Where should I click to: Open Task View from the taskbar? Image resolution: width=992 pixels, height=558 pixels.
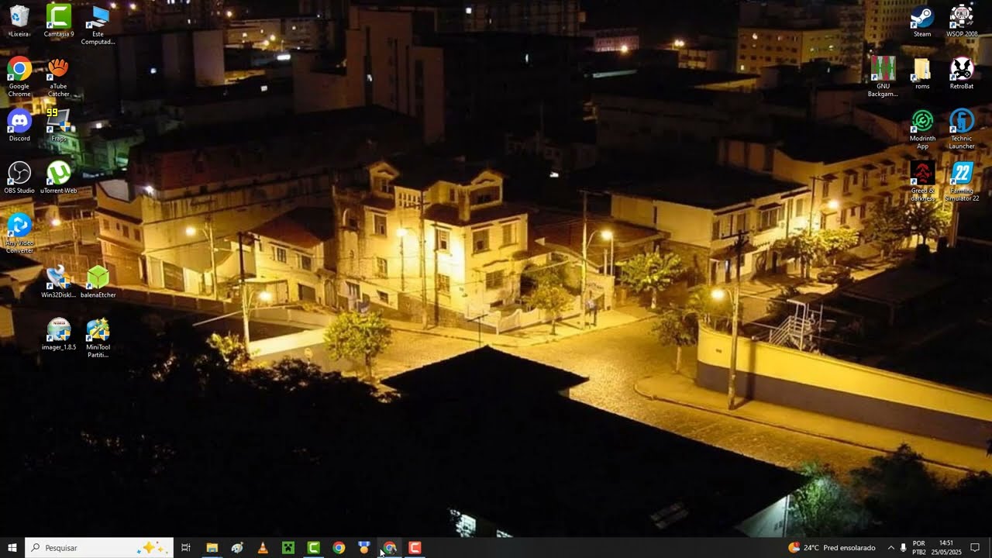186,548
